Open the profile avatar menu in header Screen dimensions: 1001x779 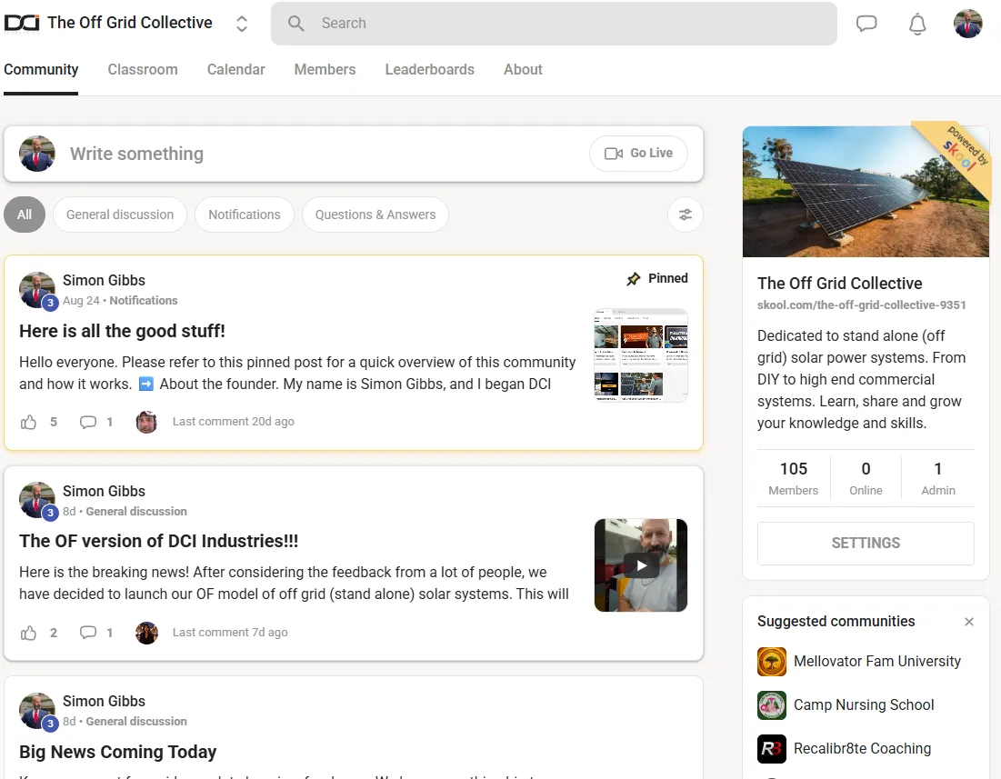click(x=967, y=24)
